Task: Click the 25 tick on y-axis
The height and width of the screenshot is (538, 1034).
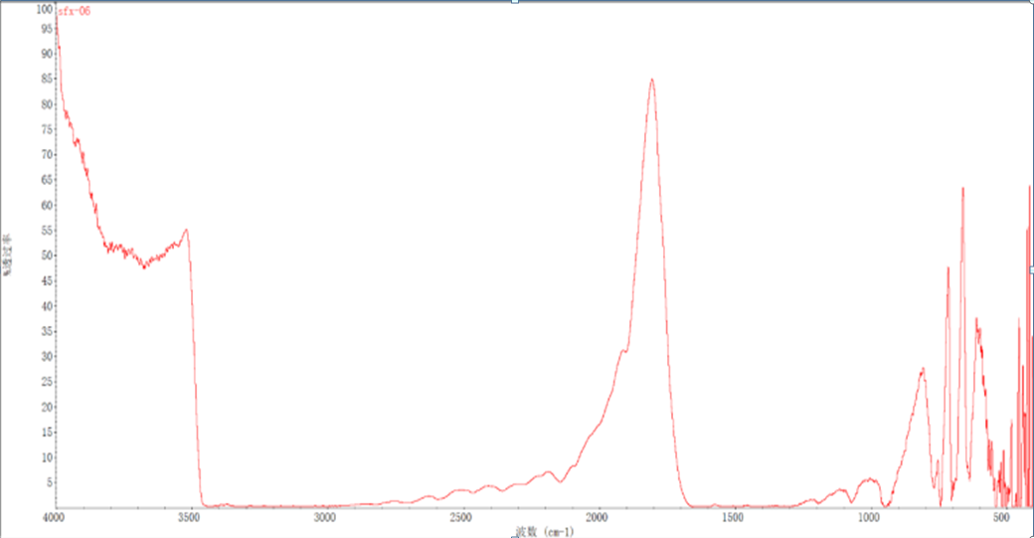Action: click(x=45, y=382)
